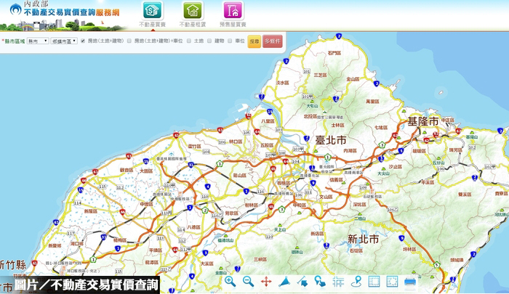
Task: Uncheck the 房地(土地+建物) checkbox
Action: pyautogui.click(x=82, y=41)
